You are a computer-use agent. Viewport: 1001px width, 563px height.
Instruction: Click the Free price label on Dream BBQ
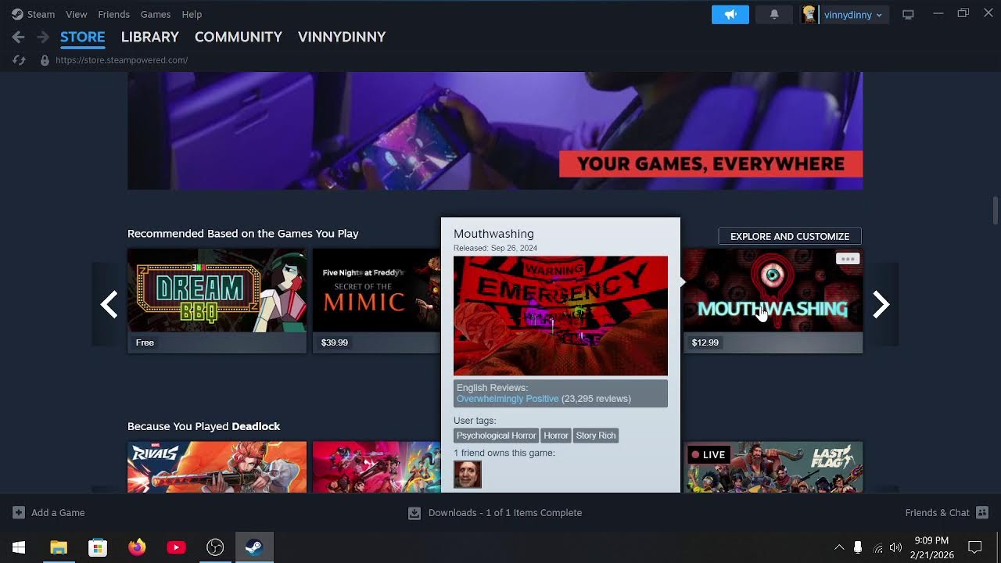145,342
